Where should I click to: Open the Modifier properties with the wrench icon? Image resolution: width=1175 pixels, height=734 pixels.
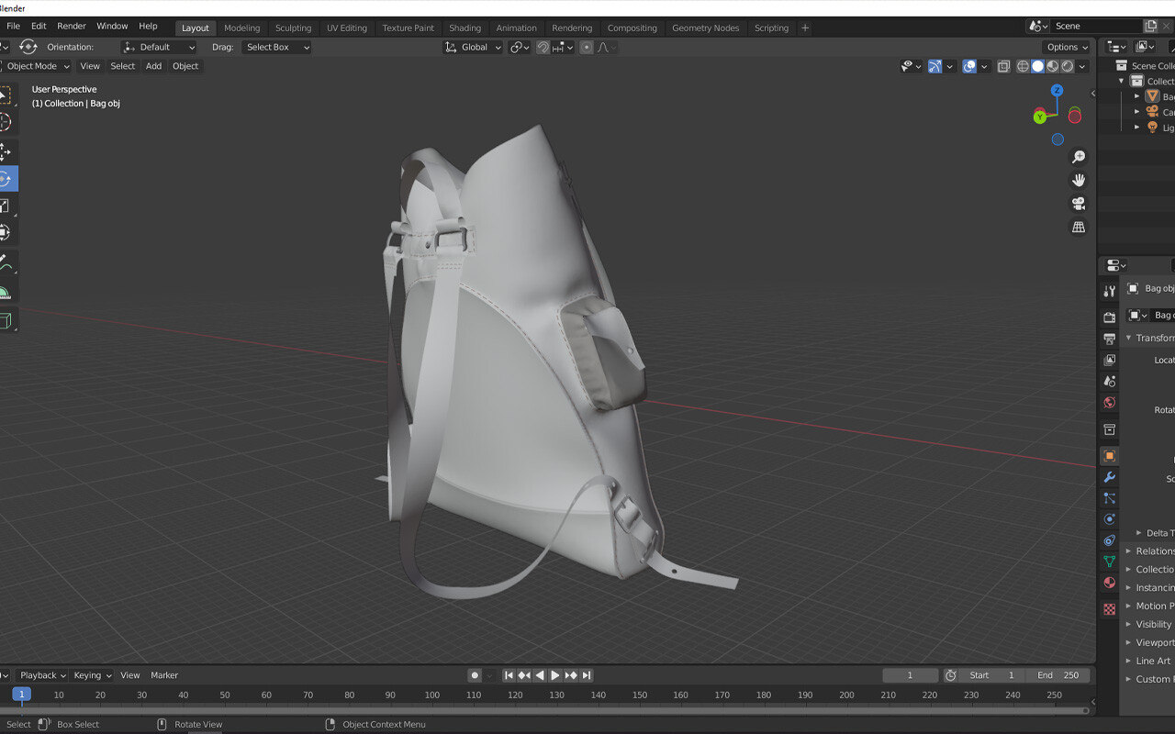coord(1109,477)
